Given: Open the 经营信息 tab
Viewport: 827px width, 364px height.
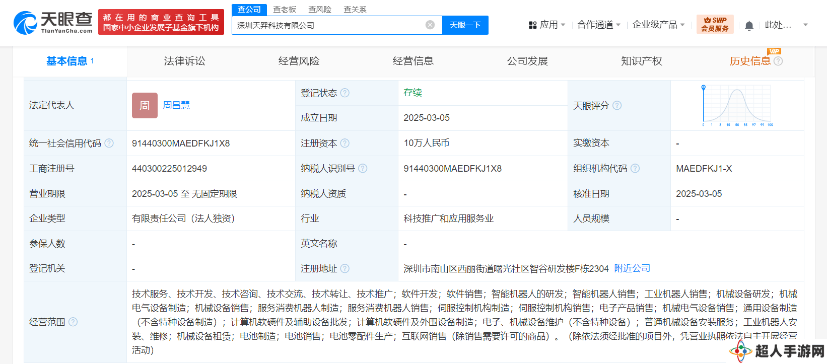Looking at the screenshot, I should (413, 61).
